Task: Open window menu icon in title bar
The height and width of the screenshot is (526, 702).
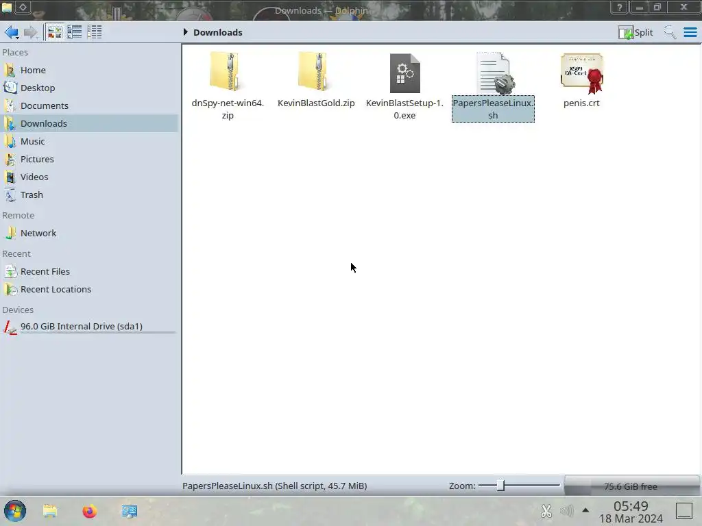Action: 7,7
